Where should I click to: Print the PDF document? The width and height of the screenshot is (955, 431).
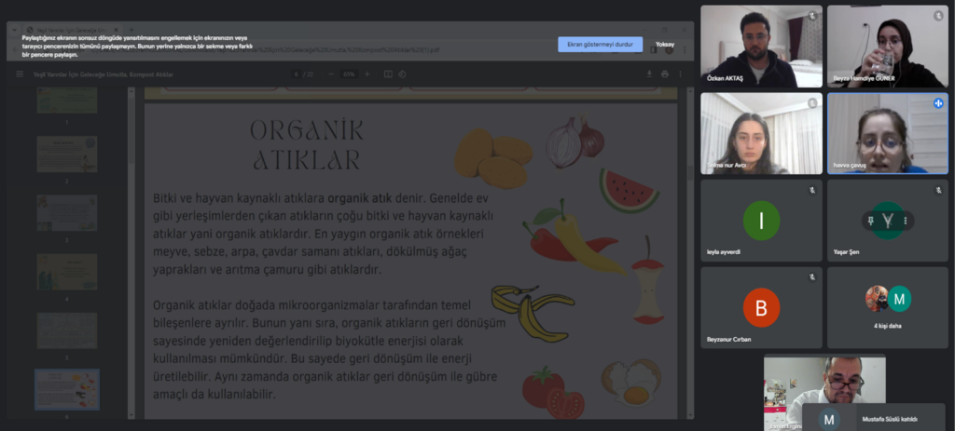click(664, 74)
